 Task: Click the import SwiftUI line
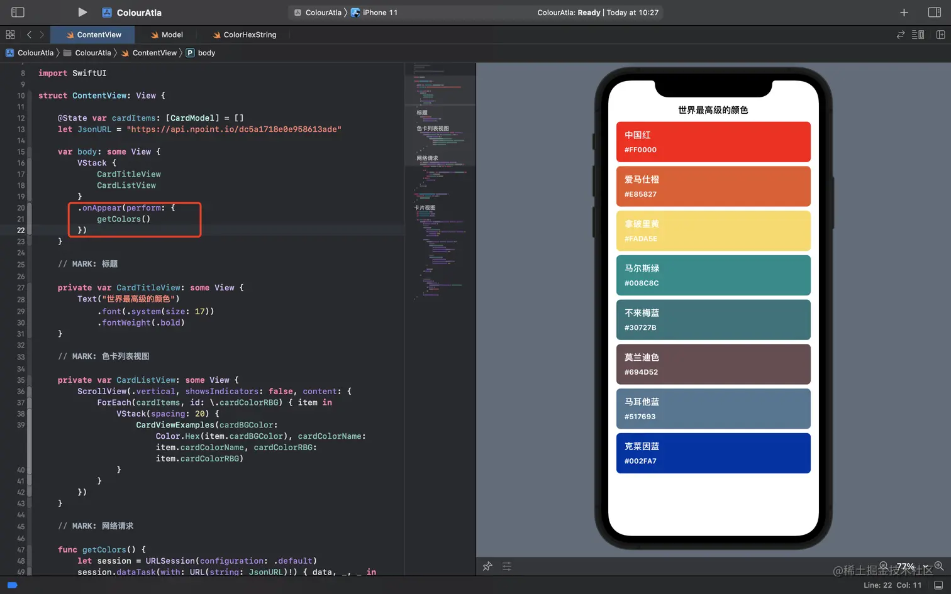point(72,73)
